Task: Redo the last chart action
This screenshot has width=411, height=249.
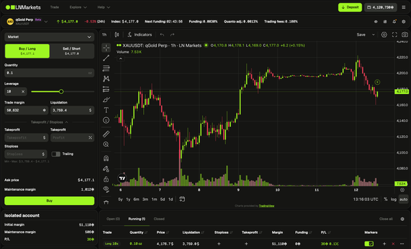Action: coord(172,34)
